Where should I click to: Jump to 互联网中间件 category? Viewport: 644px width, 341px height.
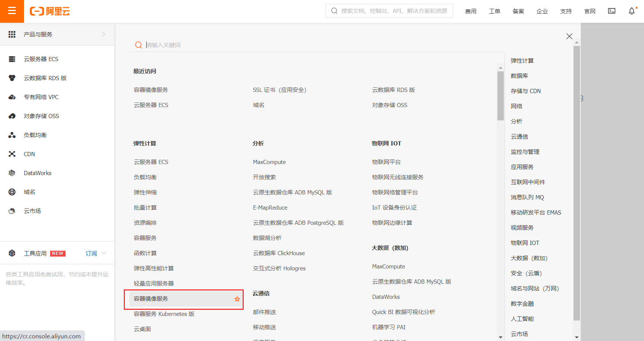point(528,182)
